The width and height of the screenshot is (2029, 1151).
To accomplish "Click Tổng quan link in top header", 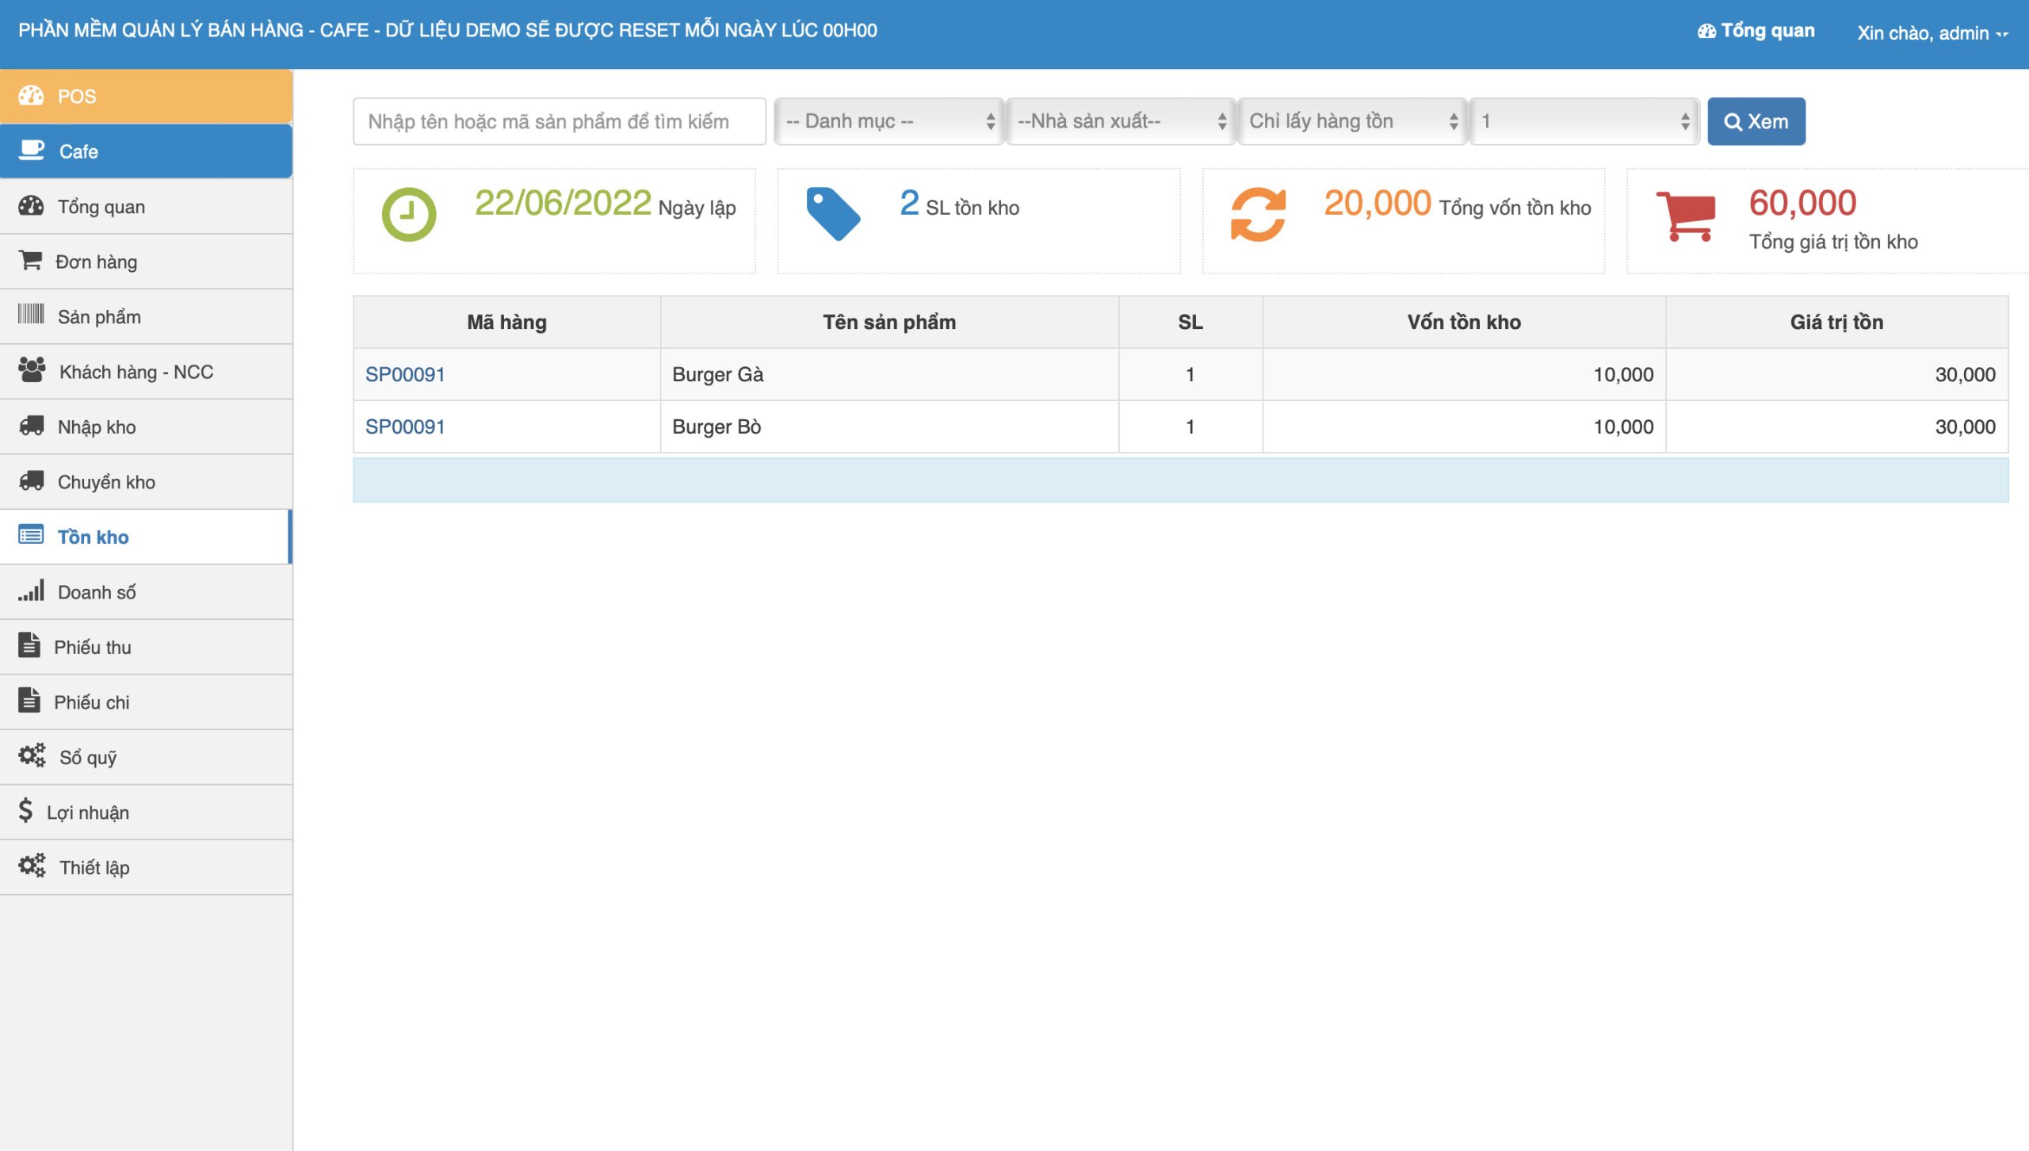I will 1756,31.
